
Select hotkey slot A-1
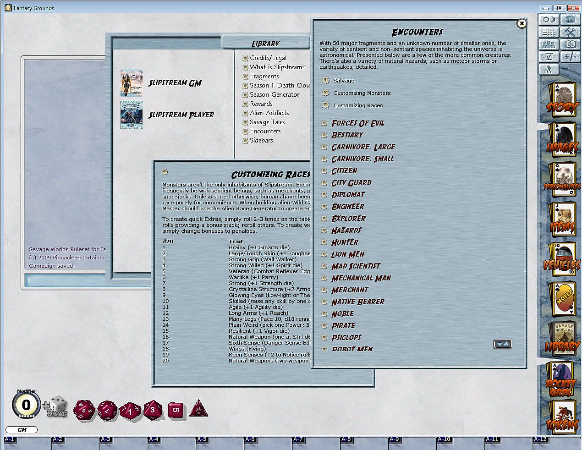click(27, 442)
